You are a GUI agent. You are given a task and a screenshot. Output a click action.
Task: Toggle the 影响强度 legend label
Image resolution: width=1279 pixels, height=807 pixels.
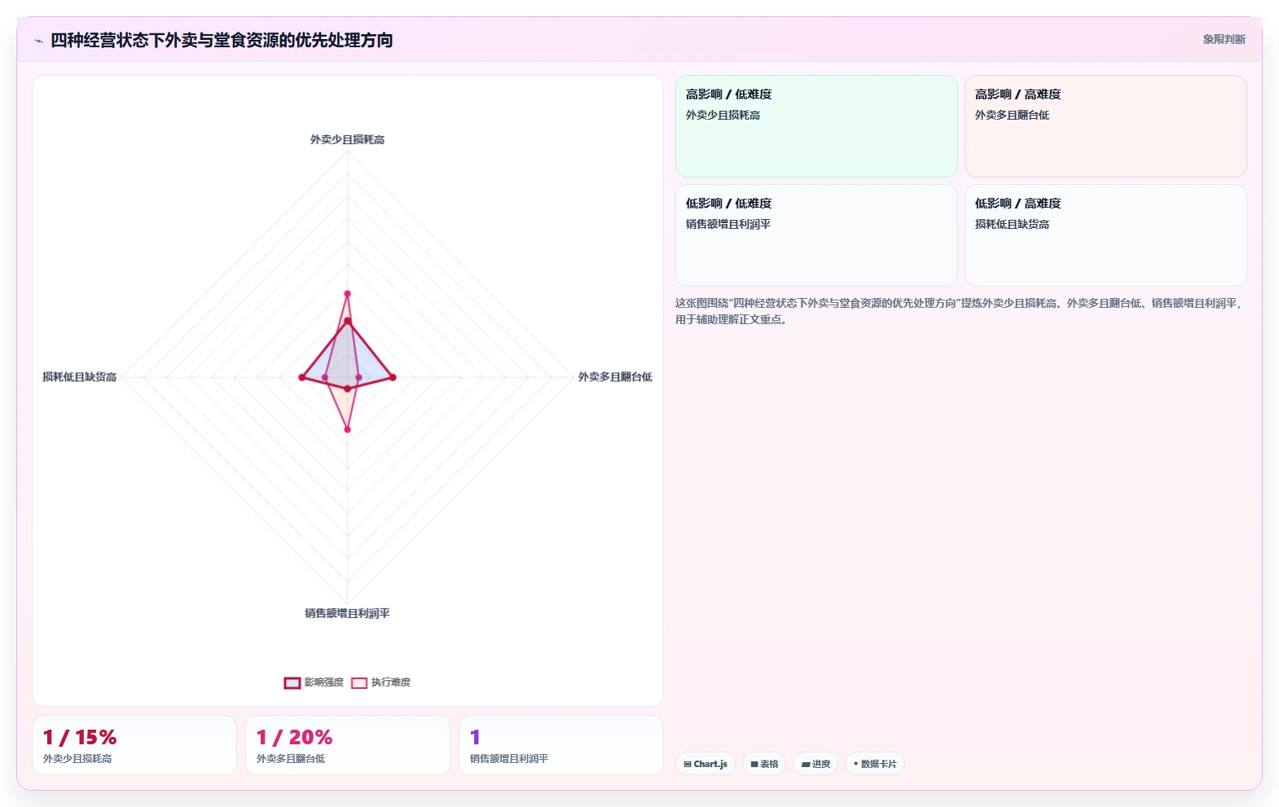pyautogui.click(x=324, y=682)
